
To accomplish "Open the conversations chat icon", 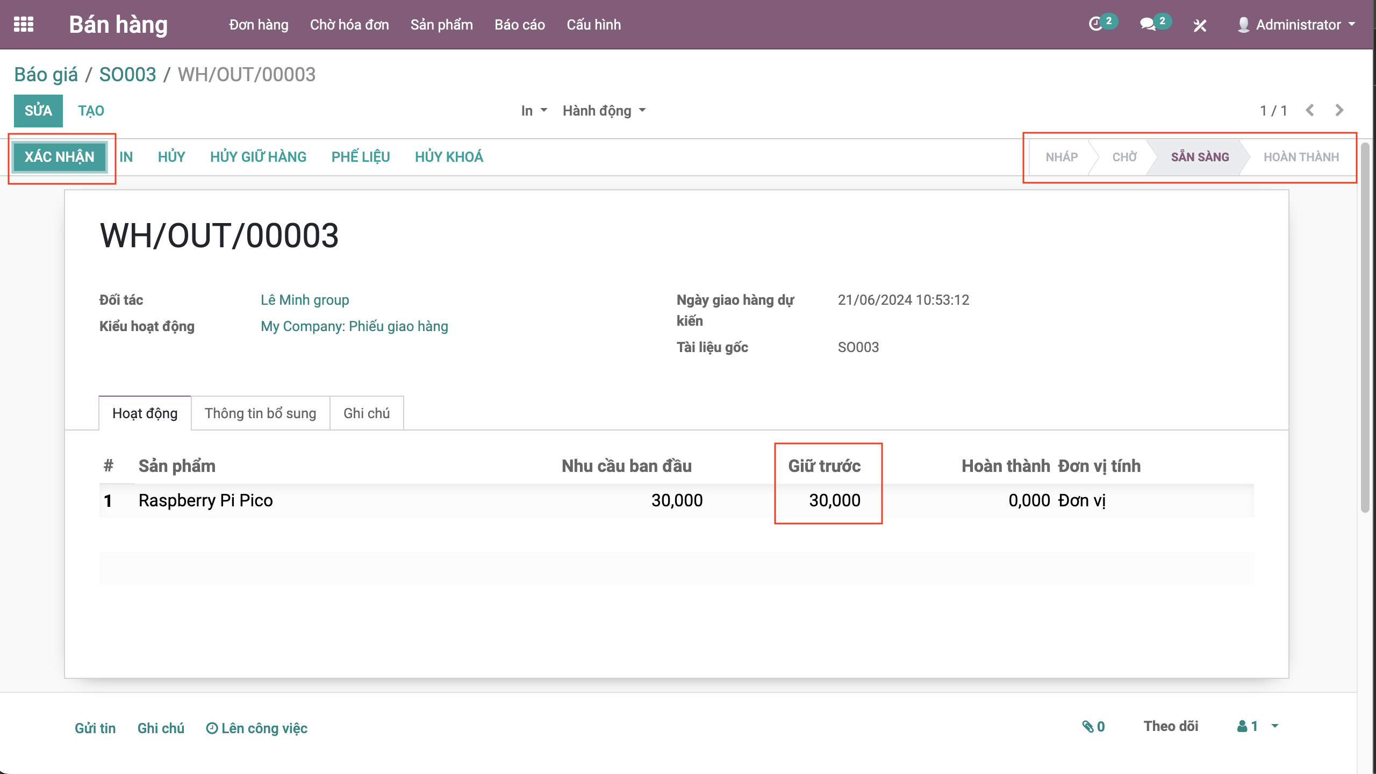I will 1147,25.
